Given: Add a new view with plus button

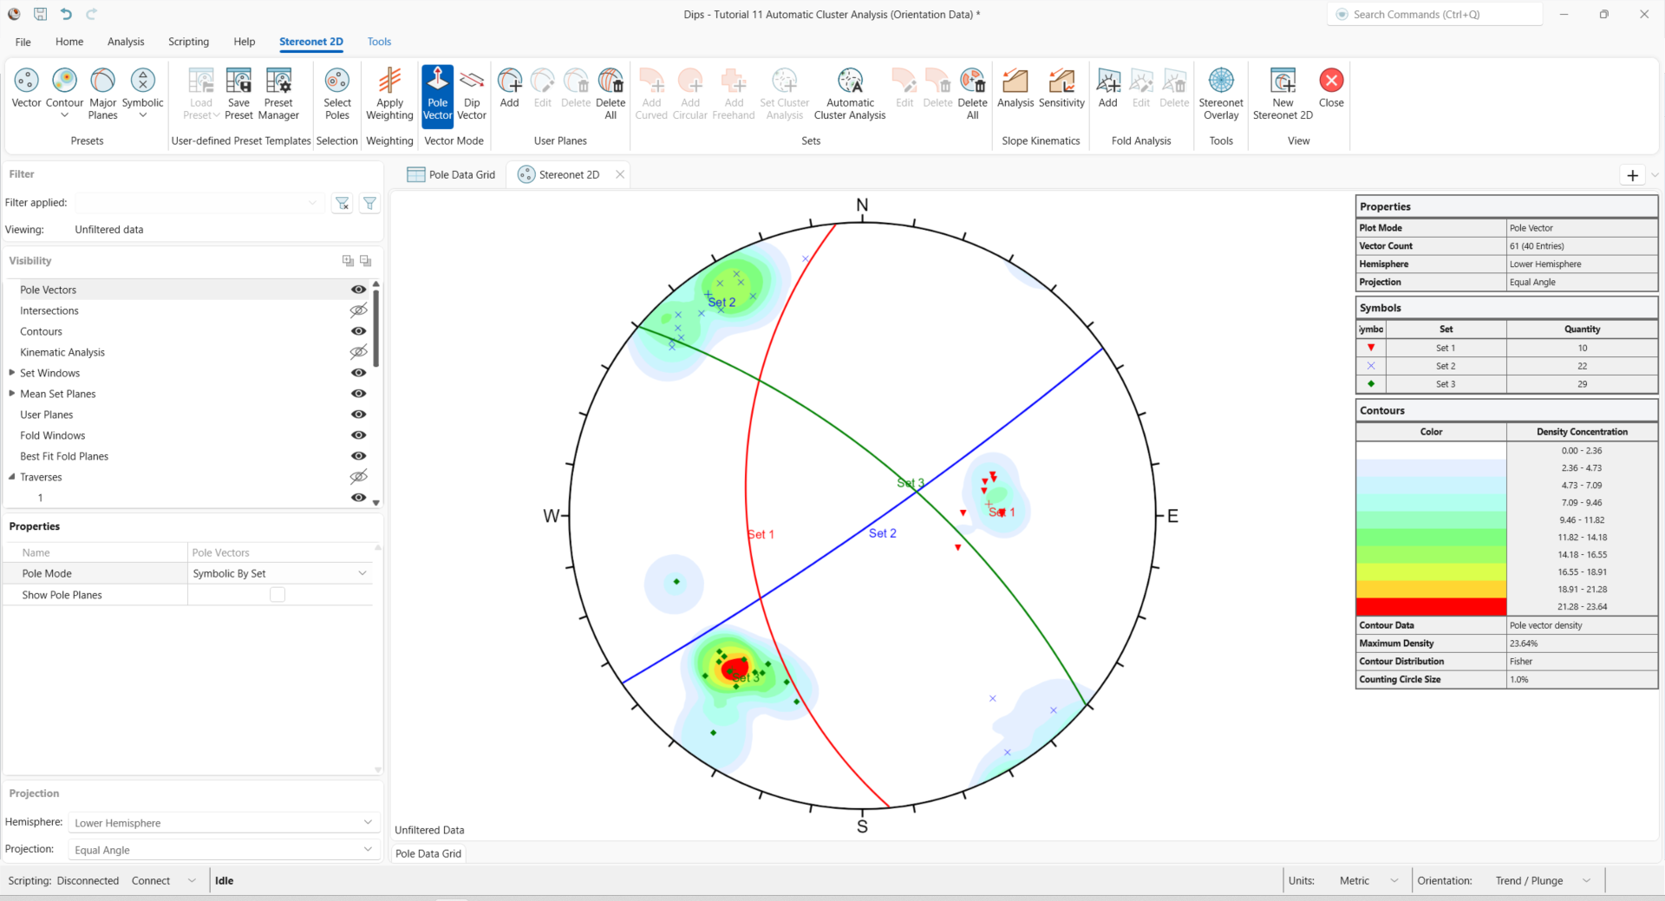Looking at the screenshot, I should point(1633,175).
